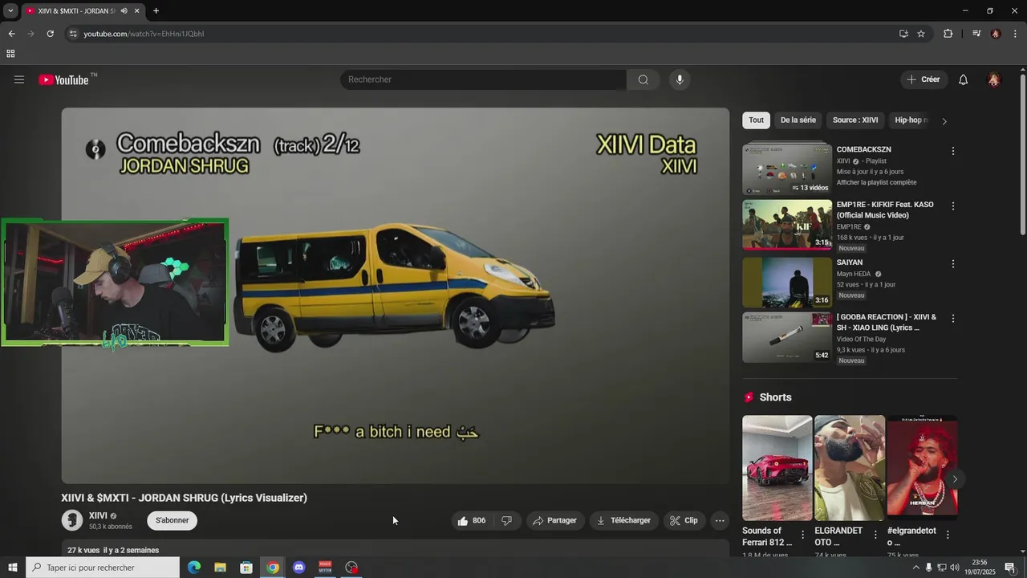Image resolution: width=1027 pixels, height=578 pixels.
Task: Click the S'abonner subscribe button
Action: coord(172,520)
